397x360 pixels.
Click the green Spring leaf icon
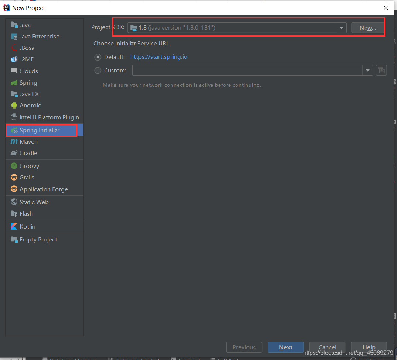(x=14, y=83)
